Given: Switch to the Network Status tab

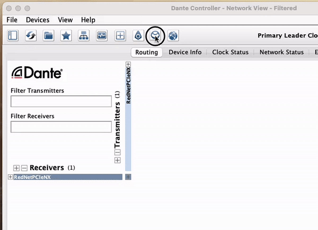Looking at the screenshot, I should [281, 52].
